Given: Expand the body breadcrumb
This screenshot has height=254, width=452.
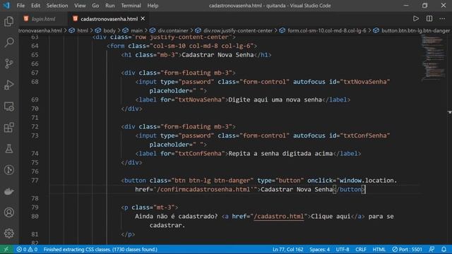Looking at the screenshot, I should point(109,30).
